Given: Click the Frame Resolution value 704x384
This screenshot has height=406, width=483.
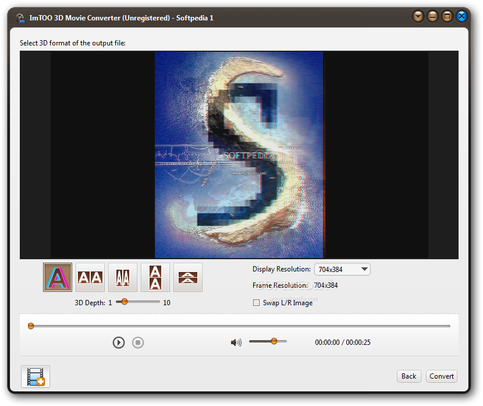Looking at the screenshot, I should (x=326, y=285).
